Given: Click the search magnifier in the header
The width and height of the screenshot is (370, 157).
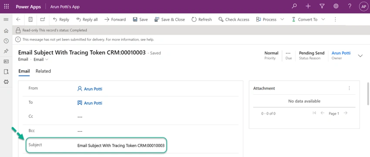Looking at the screenshot, I should pos(294,7).
